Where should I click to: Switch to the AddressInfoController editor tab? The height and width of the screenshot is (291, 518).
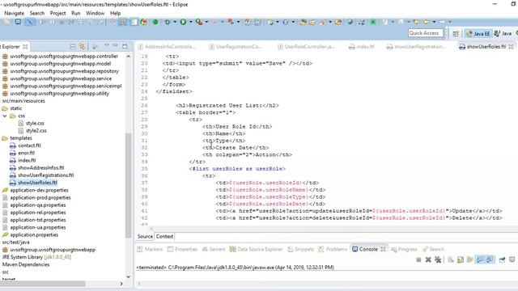[167, 47]
